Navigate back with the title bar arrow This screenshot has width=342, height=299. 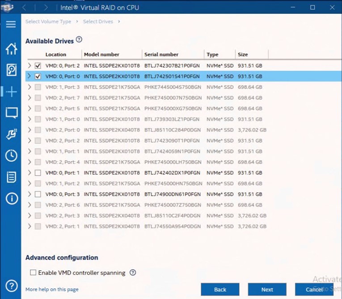click(x=24, y=8)
